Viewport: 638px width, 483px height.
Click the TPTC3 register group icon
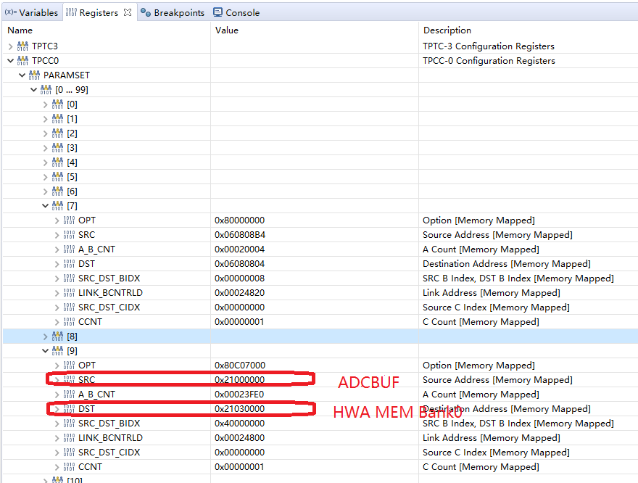(x=22, y=46)
